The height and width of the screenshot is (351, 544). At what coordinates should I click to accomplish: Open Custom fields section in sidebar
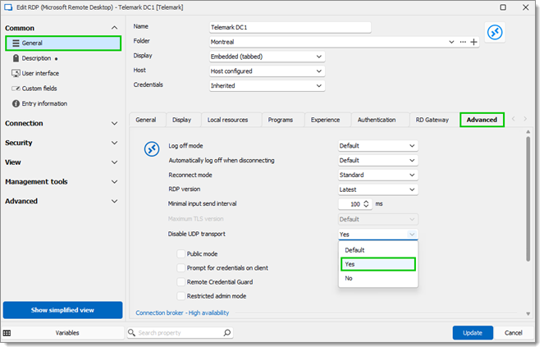(x=34, y=89)
